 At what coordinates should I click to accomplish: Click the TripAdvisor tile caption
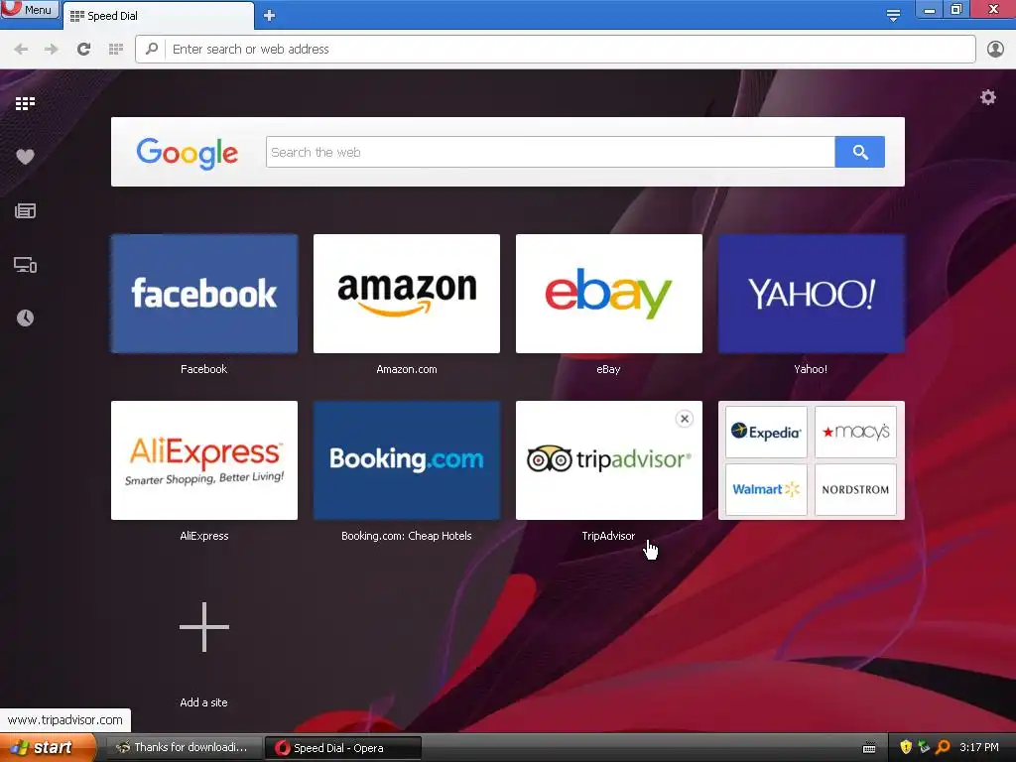pyautogui.click(x=608, y=536)
